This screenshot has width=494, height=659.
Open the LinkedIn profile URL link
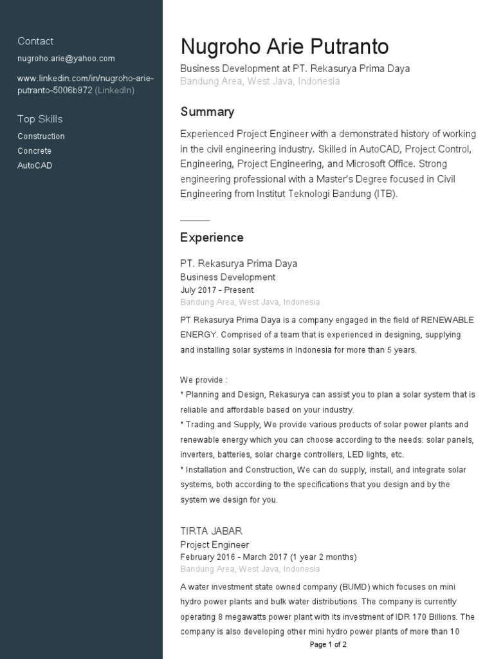pyautogui.click(x=86, y=84)
